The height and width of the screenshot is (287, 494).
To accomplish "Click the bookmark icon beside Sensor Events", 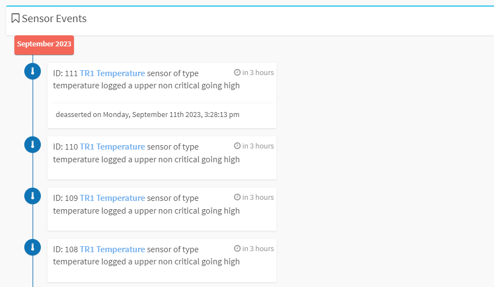I will pos(15,18).
